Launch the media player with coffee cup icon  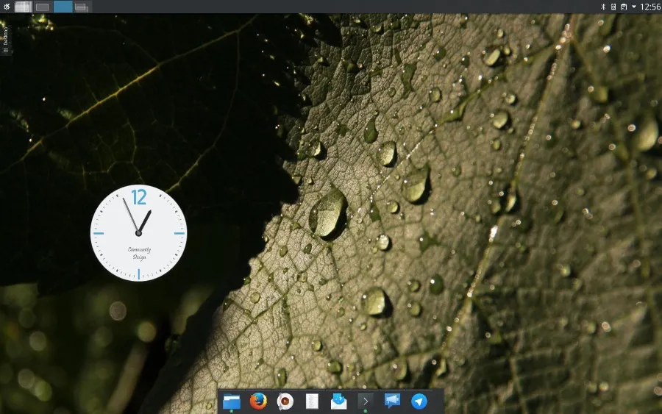click(285, 401)
